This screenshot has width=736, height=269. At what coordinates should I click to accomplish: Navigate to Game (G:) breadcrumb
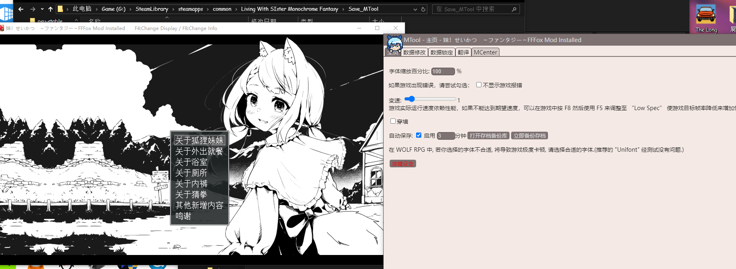tap(113, 9)
